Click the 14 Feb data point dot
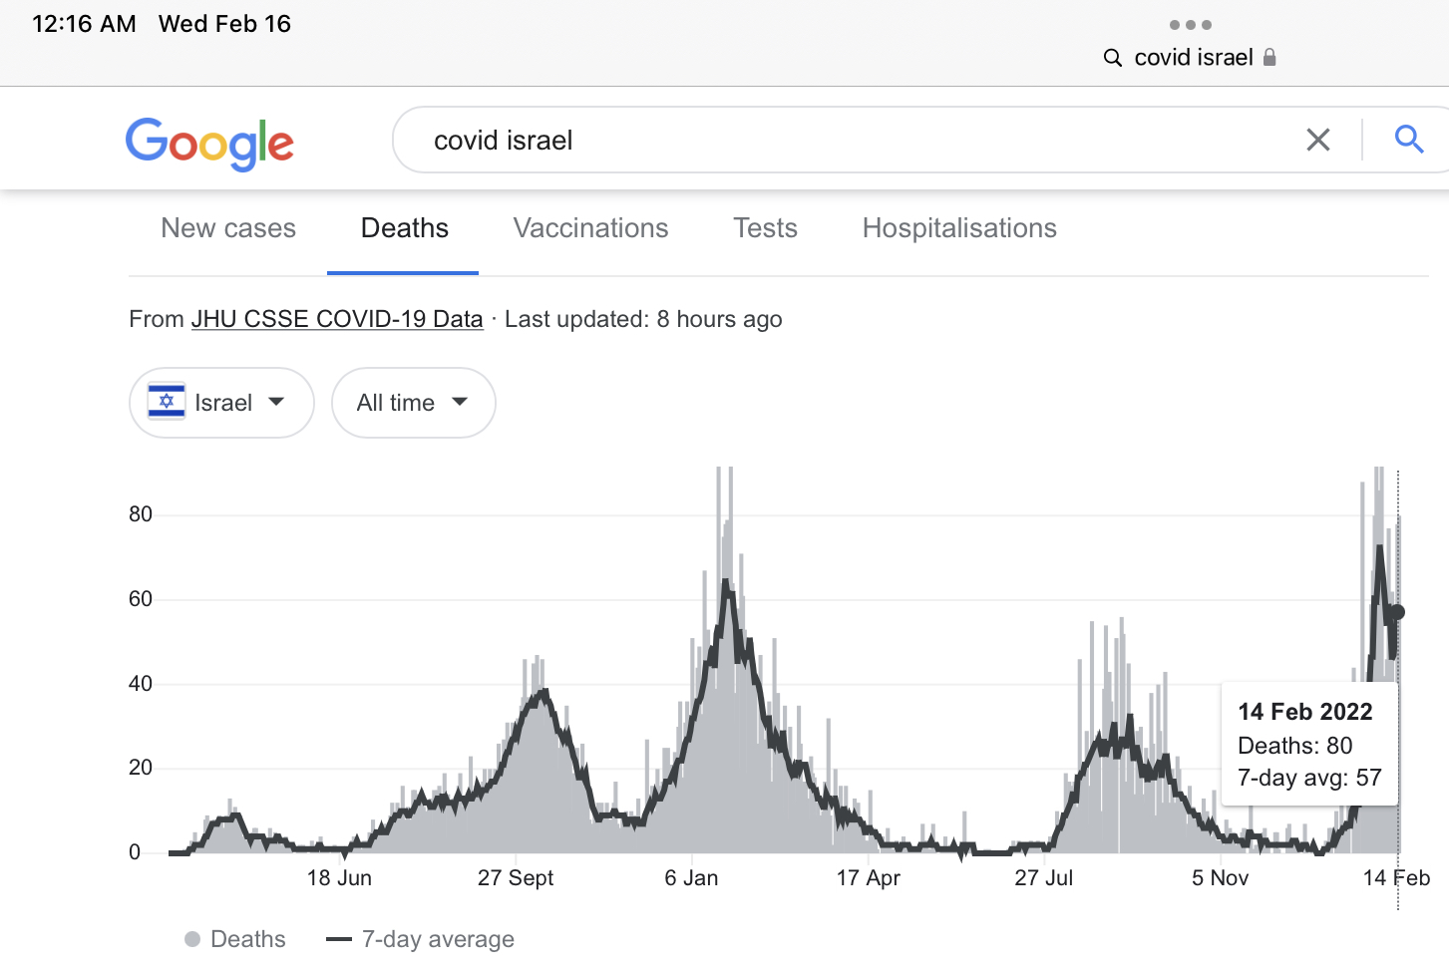The height and width of the screenshot is (974, 1449). click(x=1397, y=612)
